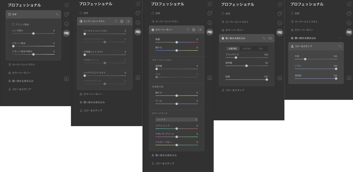Click the PRO icon beside the expanded コピー&スタンプ panel
Screen dimensions: 353x172
[x=349, y=33]
